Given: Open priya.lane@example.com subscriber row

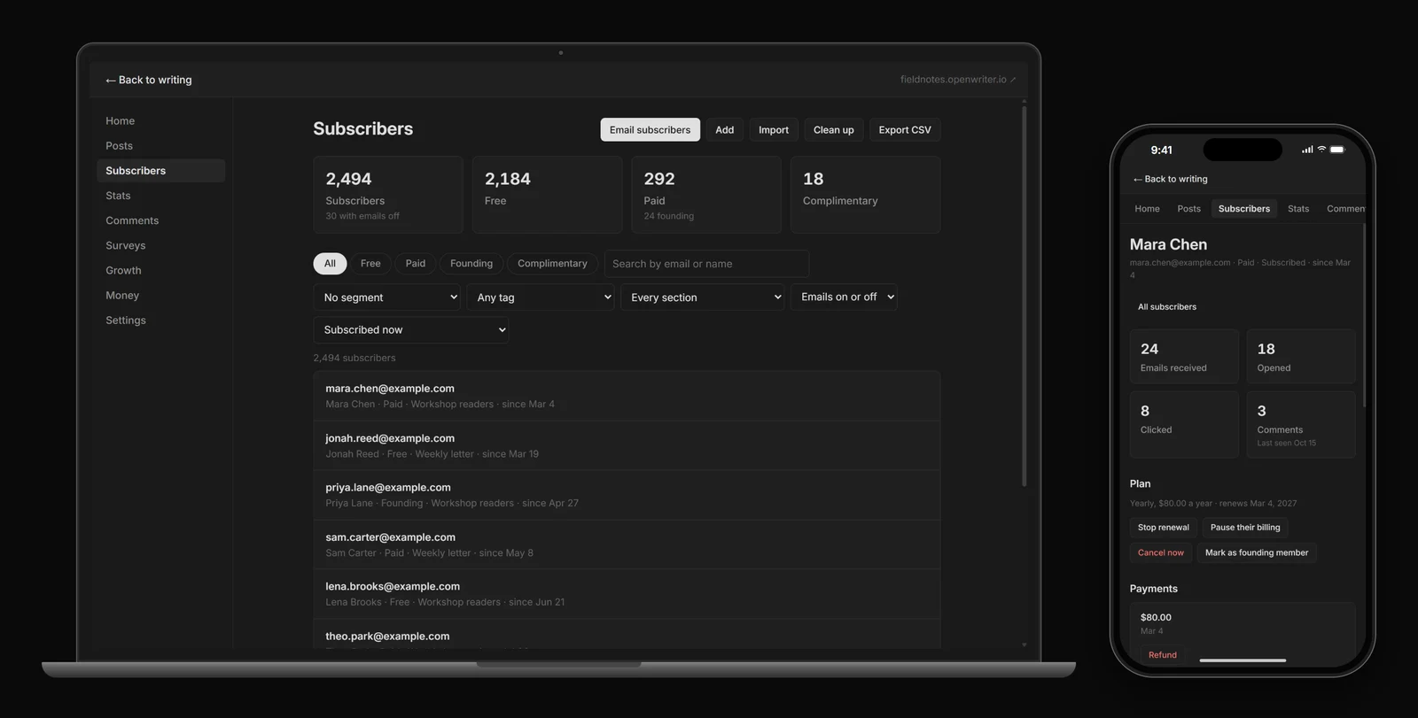Looking at the screenshot, I should pyautogui.click(x=627, y=495).
